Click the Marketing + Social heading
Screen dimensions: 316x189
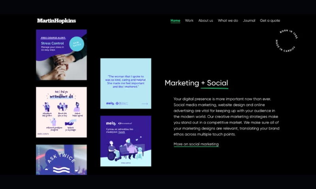pyautogui.click(x=196, y=83)
